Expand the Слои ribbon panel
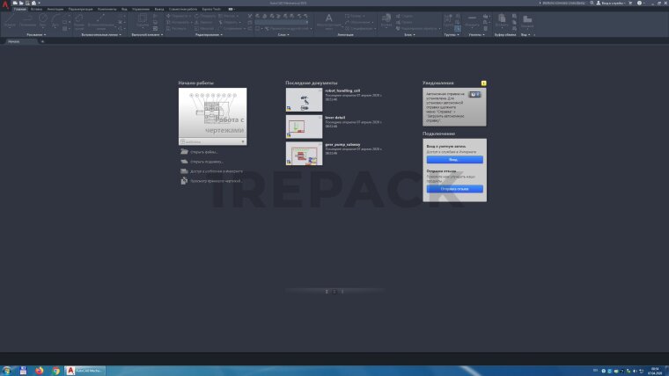669x376 pixels. [283, 35]
